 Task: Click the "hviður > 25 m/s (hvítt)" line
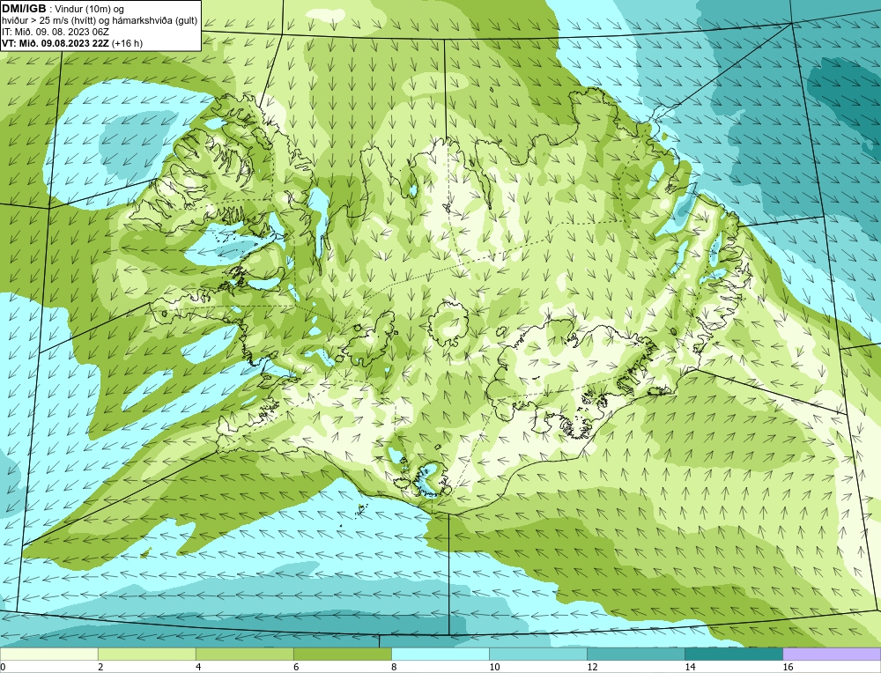click(48, 20)
